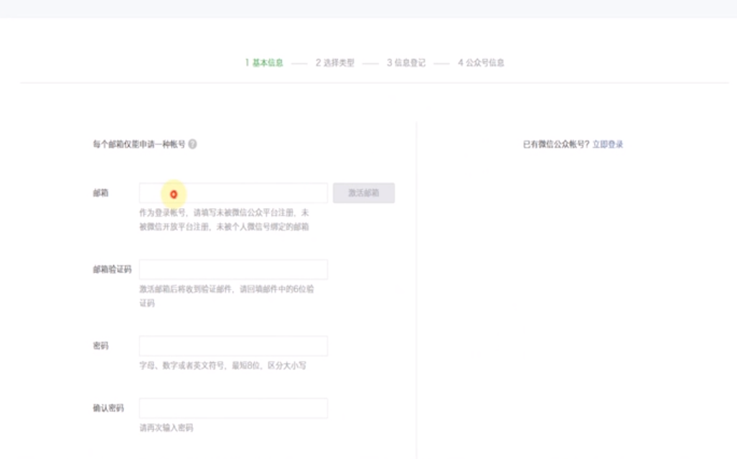Click the 每个邮箱仅能申请一种帐号 heading
Image resolution: width=737 pixels, height=459 pixels.
pyautogui.click(x=139, y=144)
